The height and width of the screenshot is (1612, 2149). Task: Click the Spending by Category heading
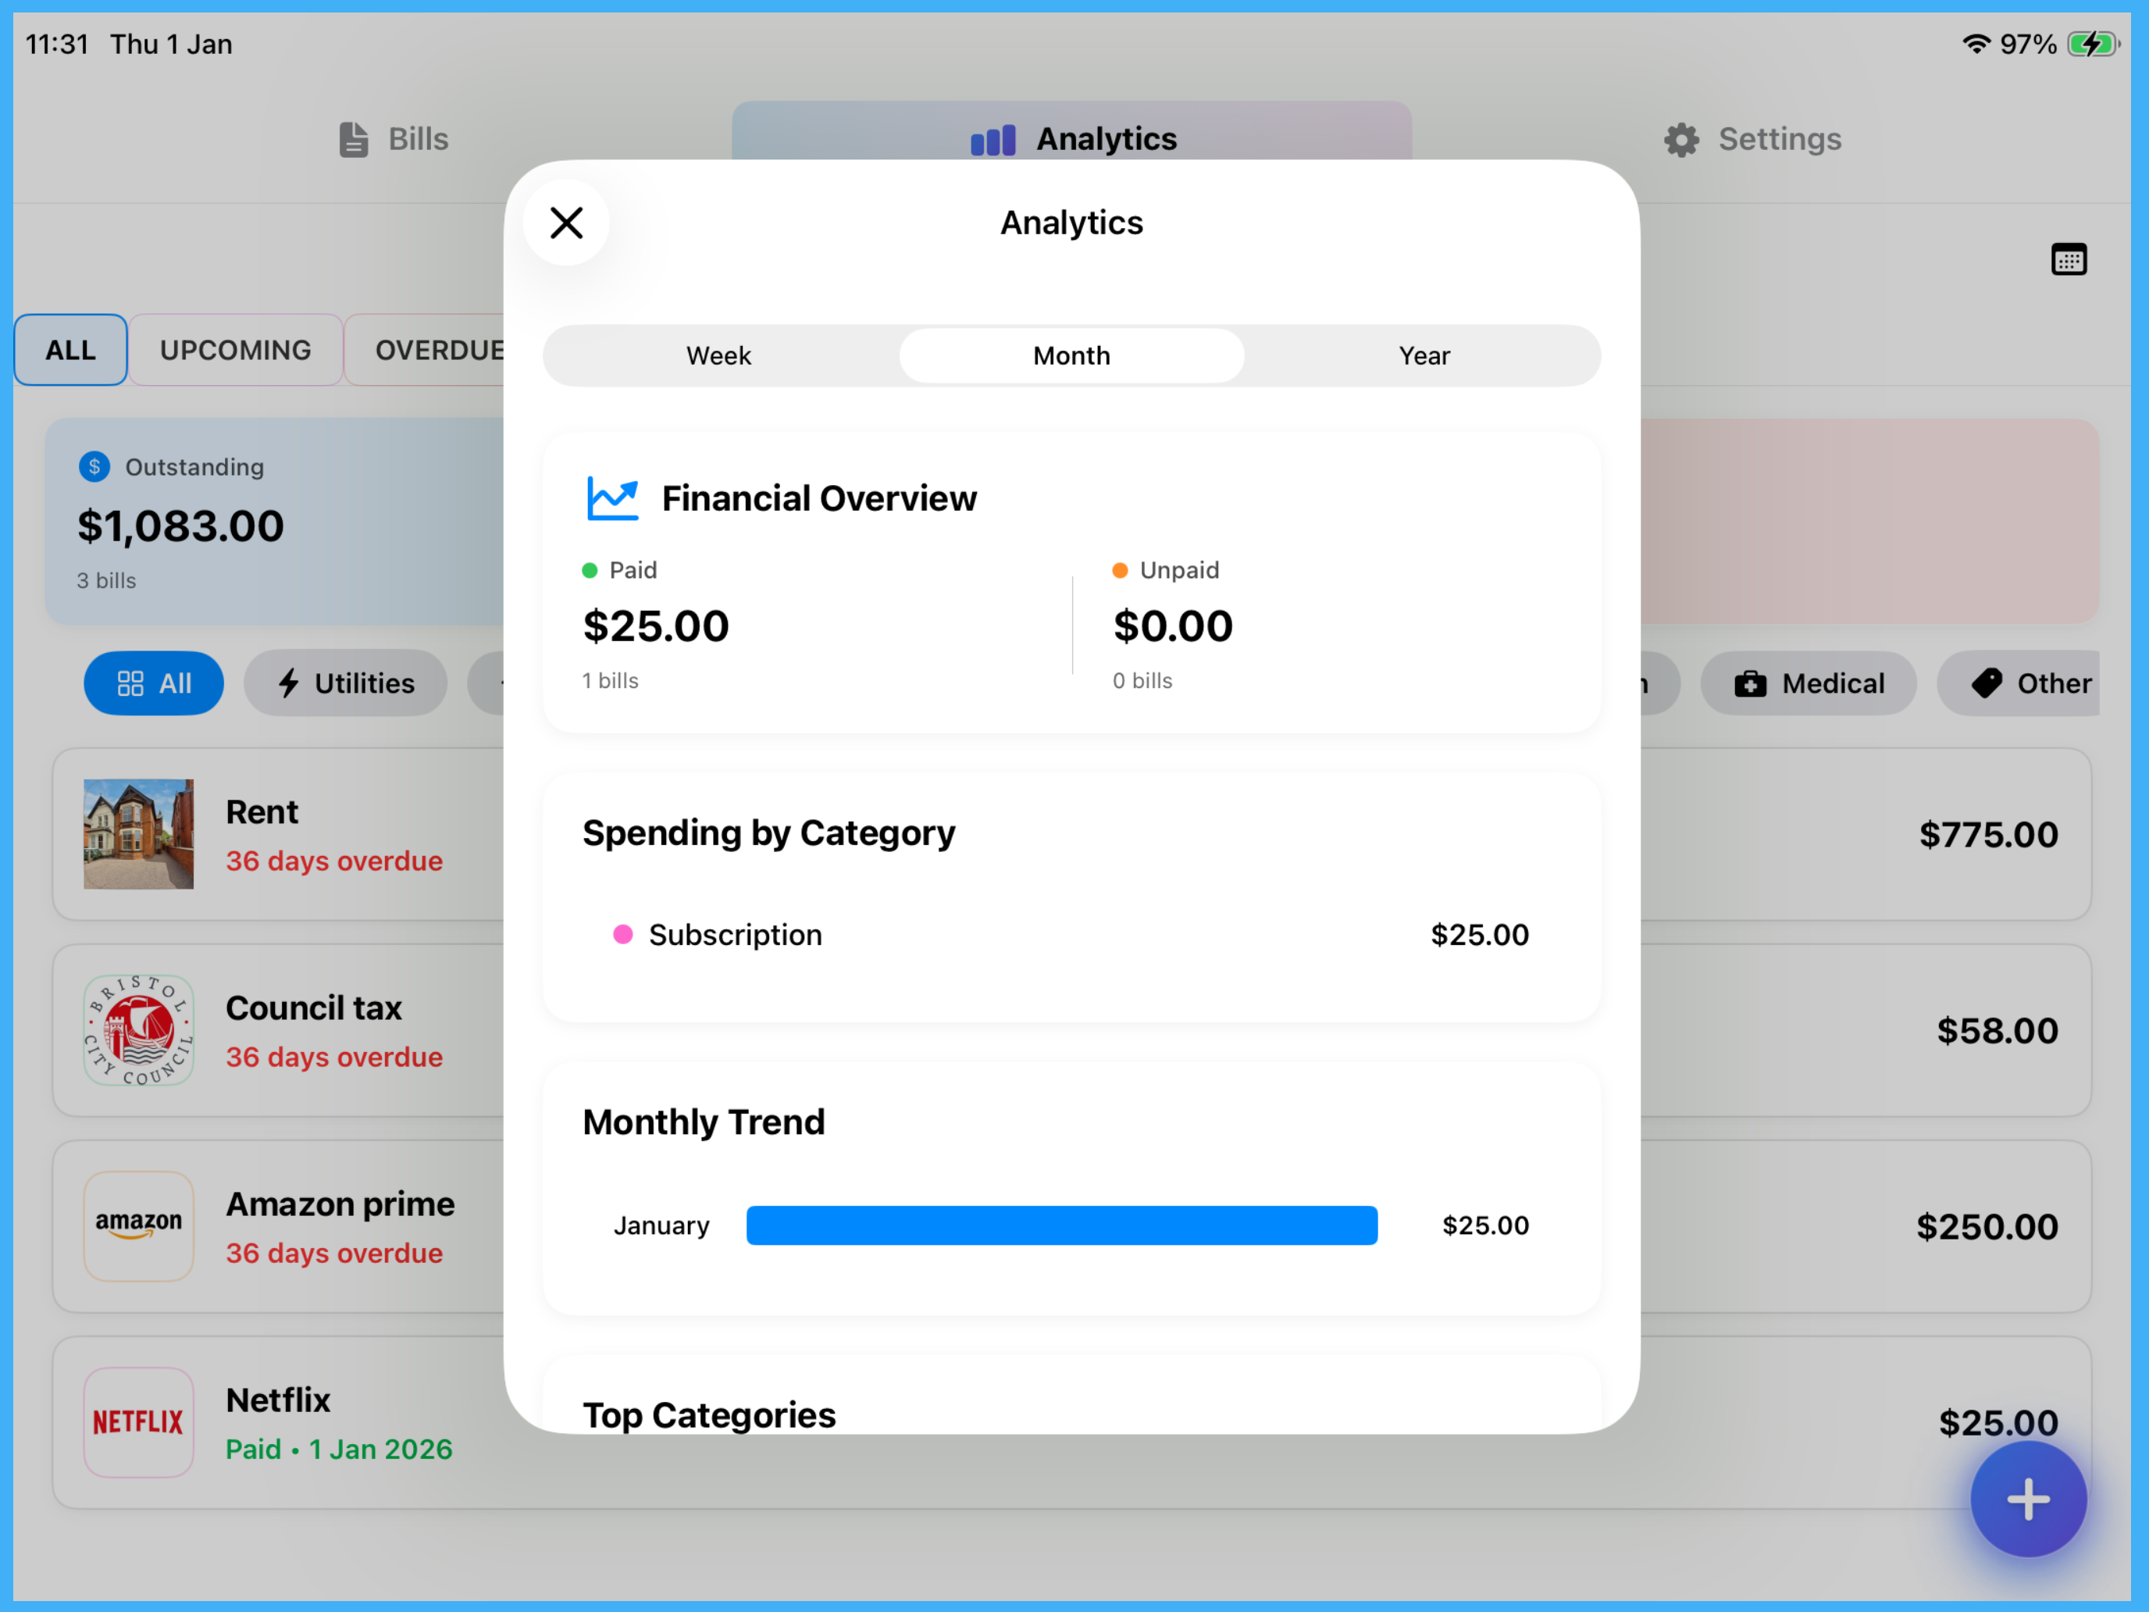768,833
